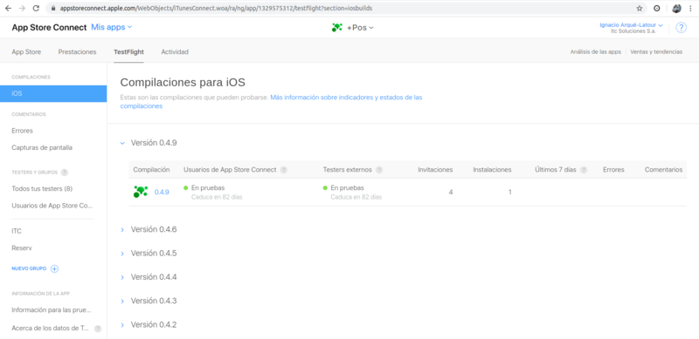This screenshot has height=339, width=699.
Task: Expand the Versión 0.4.3 section
Action: [122, 302]
